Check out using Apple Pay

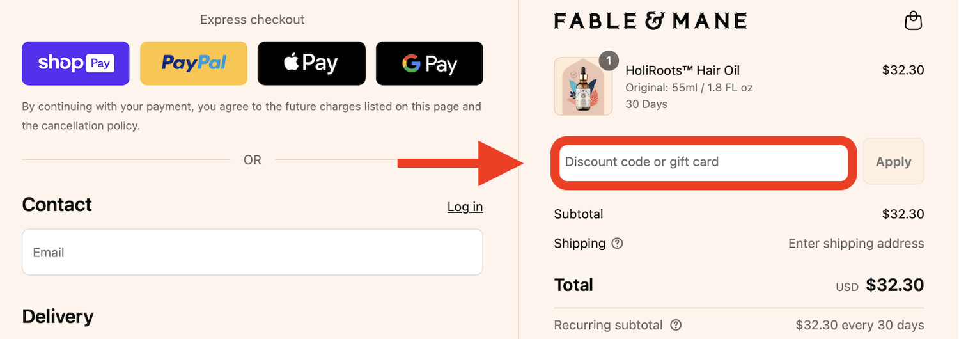pyautogui.click(x=311, y=63)
